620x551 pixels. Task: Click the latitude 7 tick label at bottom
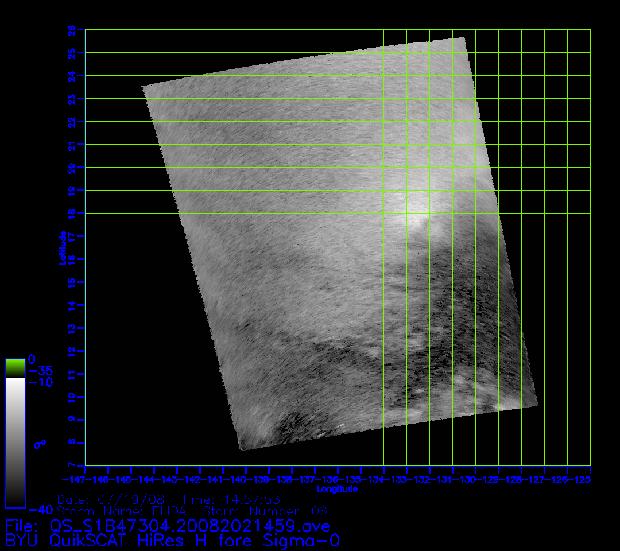click(x=72, y=465)
